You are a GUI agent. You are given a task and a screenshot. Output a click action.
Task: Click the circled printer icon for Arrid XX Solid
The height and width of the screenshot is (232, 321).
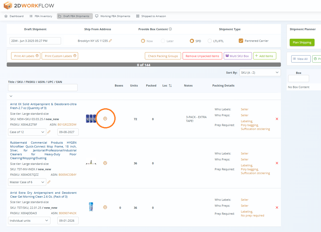(105, 118)
